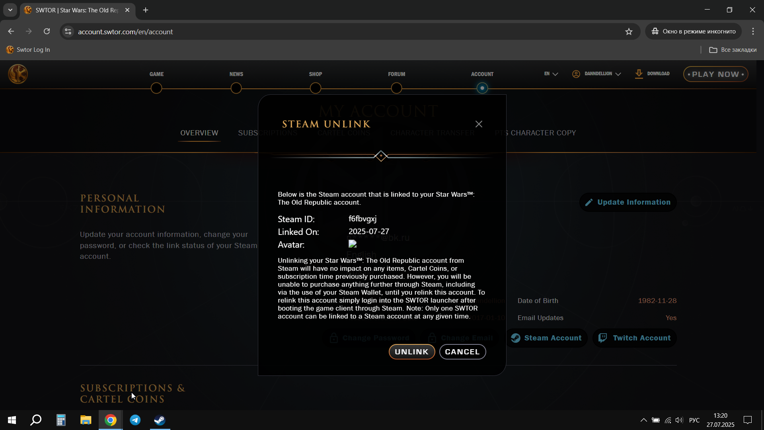The width and height of the screenshot is (764, 430).
Task: Open Swtor Log In bookmark
Action: click(x=28, y=50)
